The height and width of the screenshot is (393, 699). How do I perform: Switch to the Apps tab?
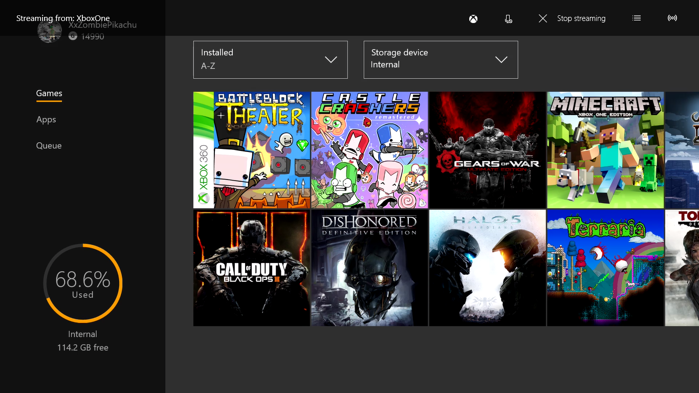tap(46, 119)
